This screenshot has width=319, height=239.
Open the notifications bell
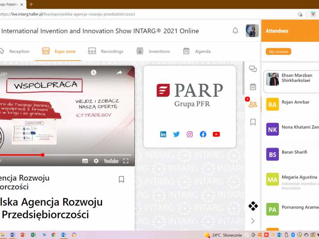[235, 31]
